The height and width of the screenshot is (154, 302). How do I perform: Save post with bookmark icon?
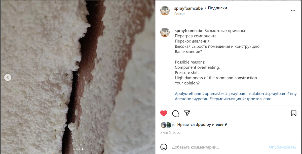[x=293, y=113]
